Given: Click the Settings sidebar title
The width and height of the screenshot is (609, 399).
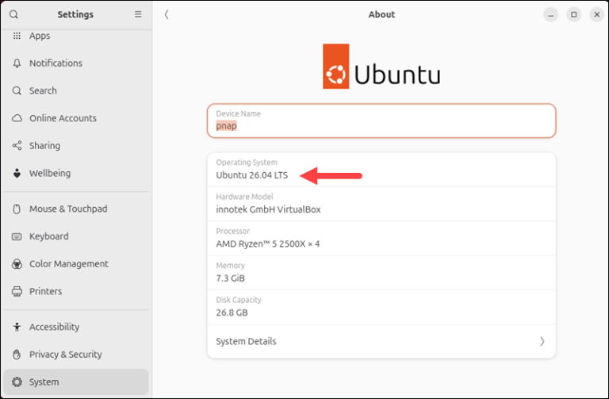Looking at the screenshot, I should 75,14.
